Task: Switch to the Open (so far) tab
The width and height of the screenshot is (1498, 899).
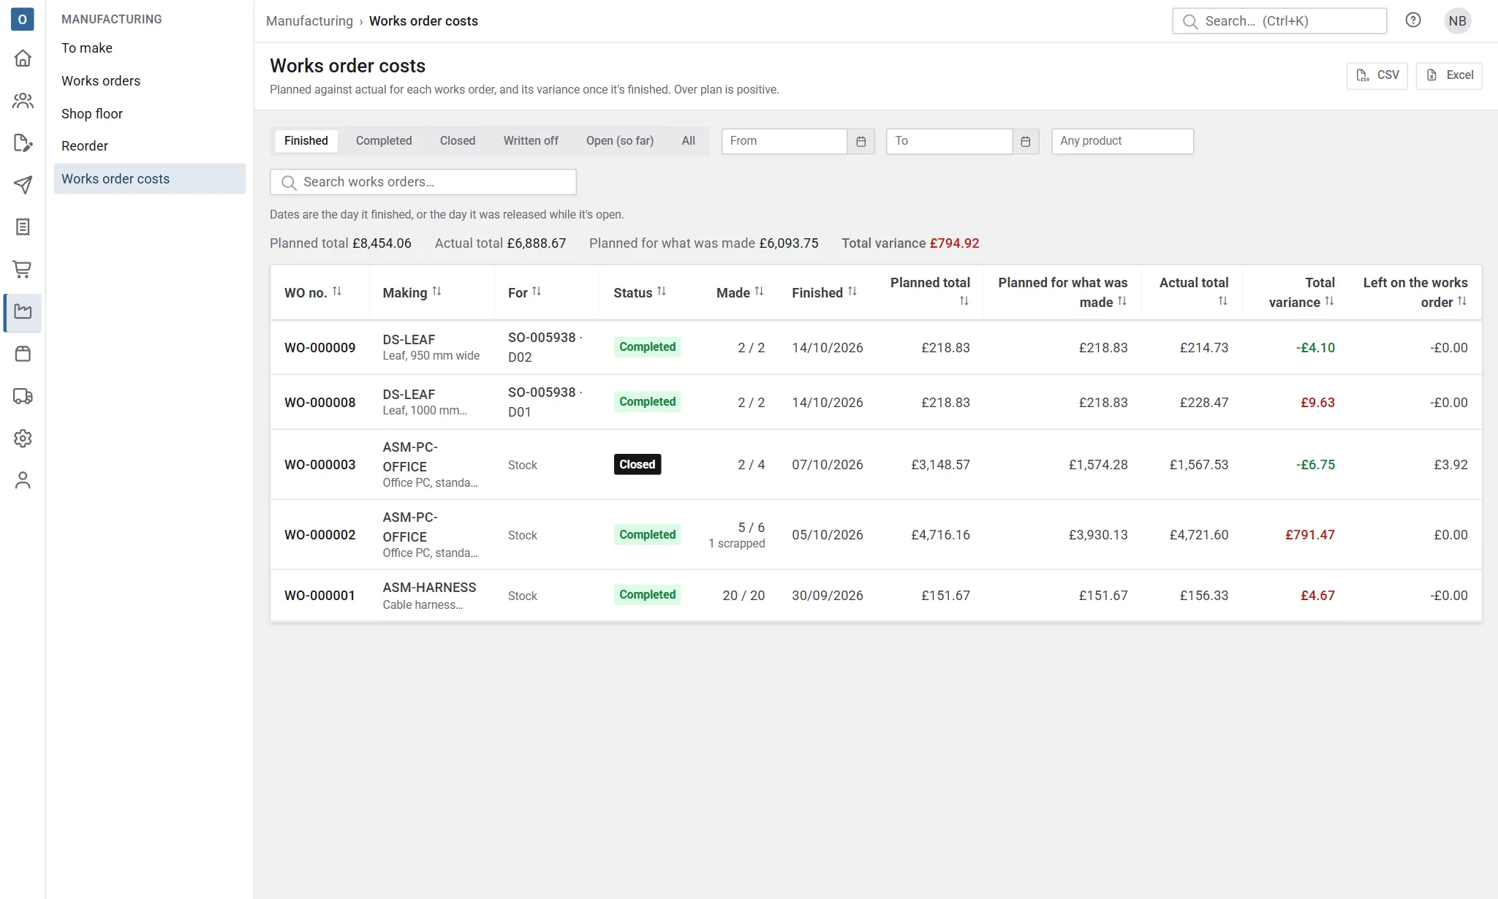Action: pos(620,141)
